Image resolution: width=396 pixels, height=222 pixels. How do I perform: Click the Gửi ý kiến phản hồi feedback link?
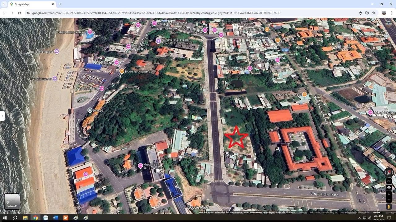[x=354, y=212]
